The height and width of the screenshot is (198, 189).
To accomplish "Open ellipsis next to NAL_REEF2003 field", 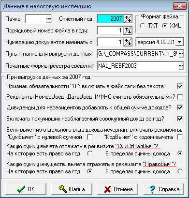I will coord(181,66).
